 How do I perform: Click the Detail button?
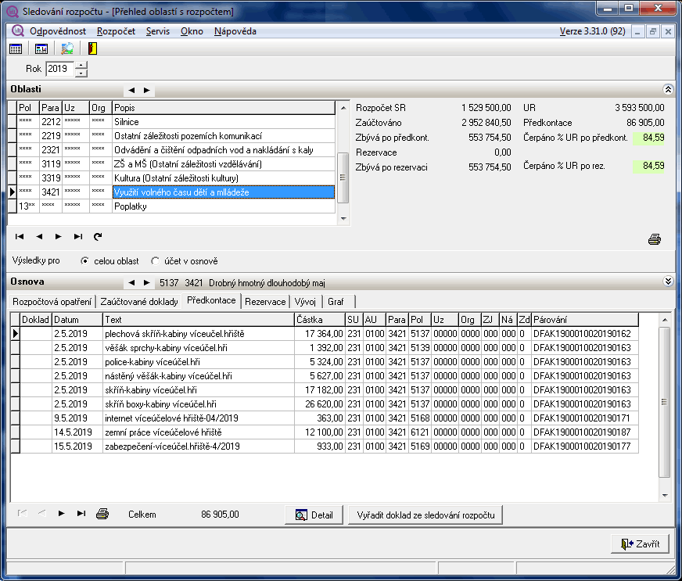point(314,515)
